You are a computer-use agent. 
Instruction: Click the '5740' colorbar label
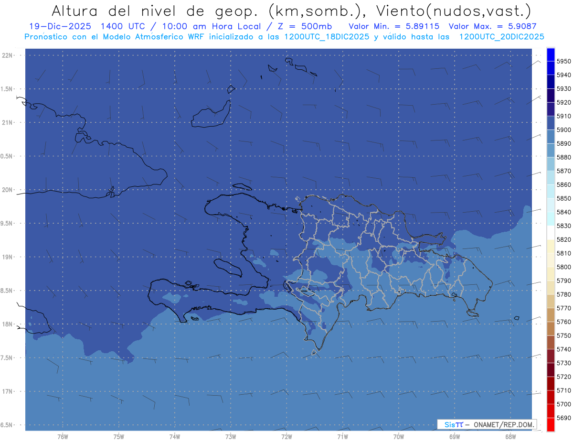tap(564, 349)
